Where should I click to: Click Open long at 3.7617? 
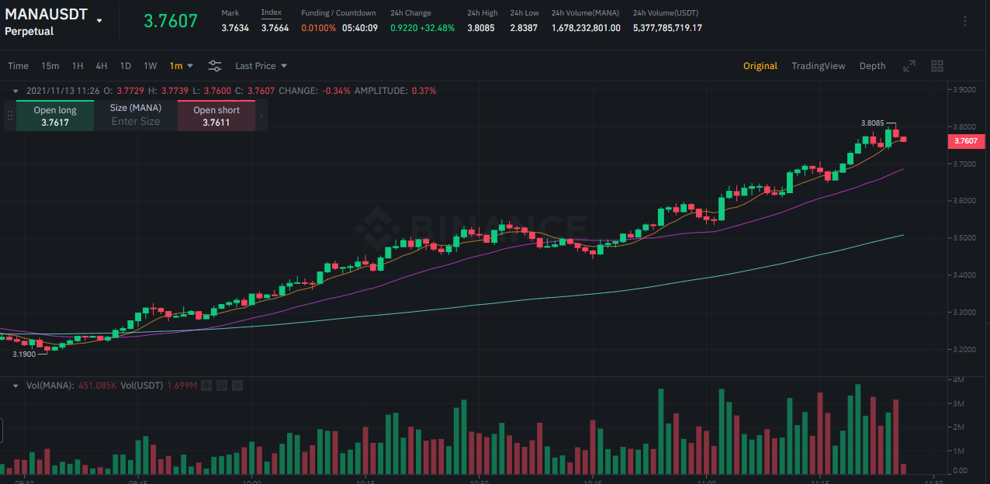click(x=55, y=116)
